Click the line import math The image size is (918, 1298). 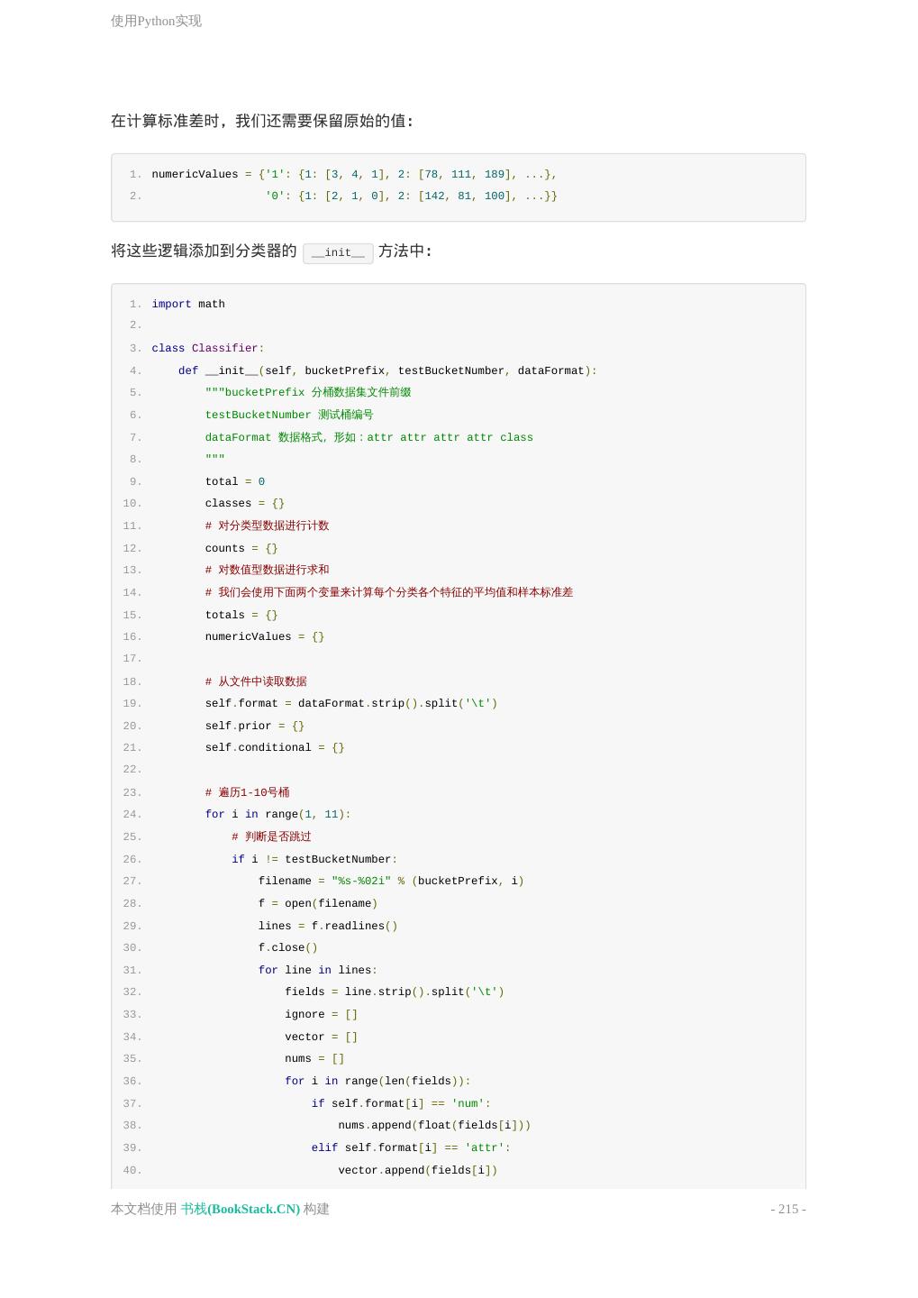pos(188,304)
